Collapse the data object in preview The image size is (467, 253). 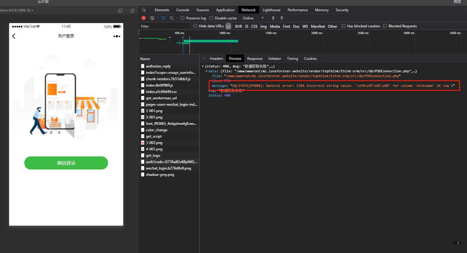[x=207, y=71]
